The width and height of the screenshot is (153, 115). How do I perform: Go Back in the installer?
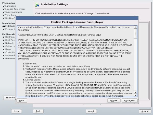point(38,111)
